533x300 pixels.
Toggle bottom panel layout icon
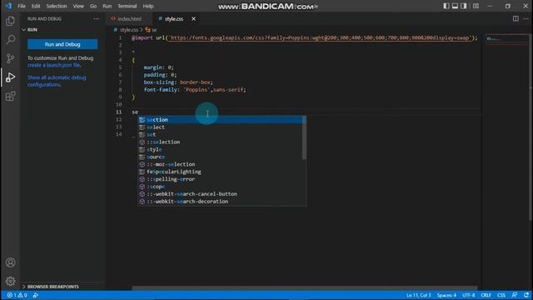(455, 6)
